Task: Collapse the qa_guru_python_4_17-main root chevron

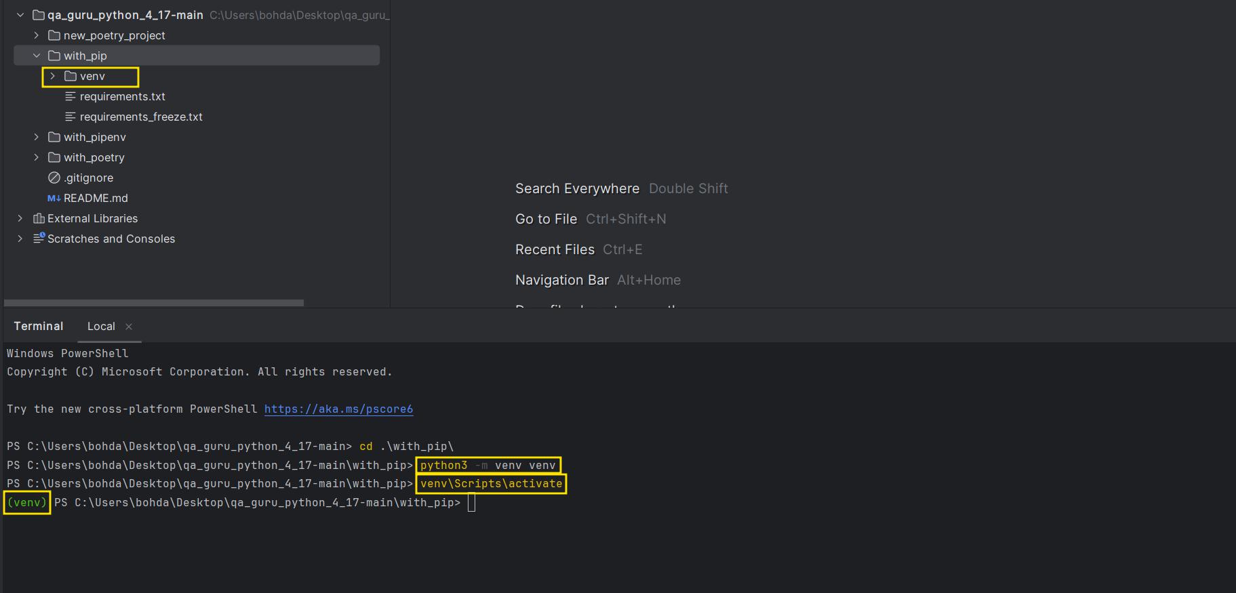Action: [x=20, y=15]
